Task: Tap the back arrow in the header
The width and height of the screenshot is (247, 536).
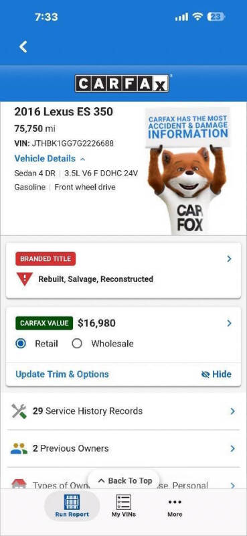Action: [23, 46]
